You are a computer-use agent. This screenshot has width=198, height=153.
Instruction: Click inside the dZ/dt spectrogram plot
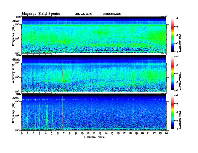(x=94, y=112)
